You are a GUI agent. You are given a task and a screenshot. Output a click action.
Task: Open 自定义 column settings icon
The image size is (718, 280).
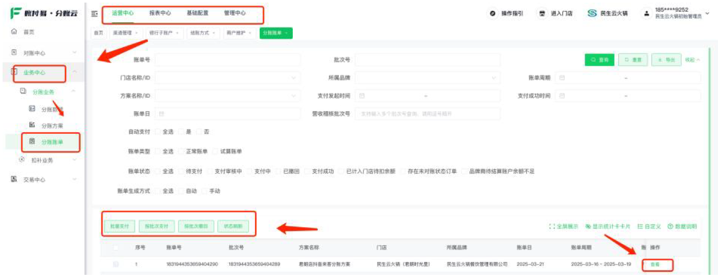coord(640,227)
